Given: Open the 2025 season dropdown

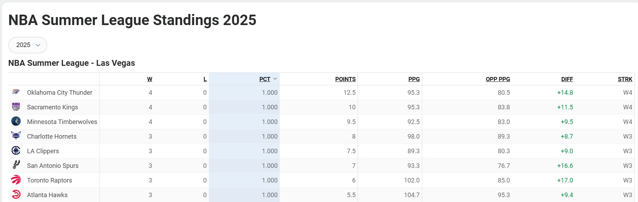Looking at the screenshot, I should point(28,45).
